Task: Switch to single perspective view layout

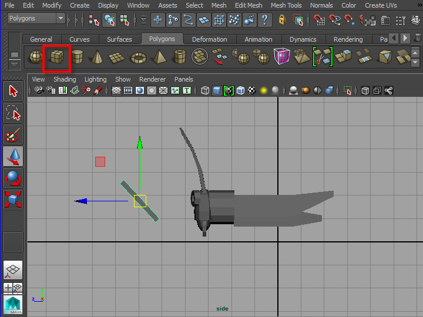Action: (13, 270)
